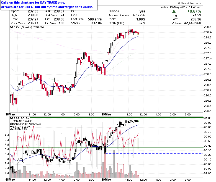Click the 238.6 price axis label
Viewport: 216px width, 182px height.
208,27
